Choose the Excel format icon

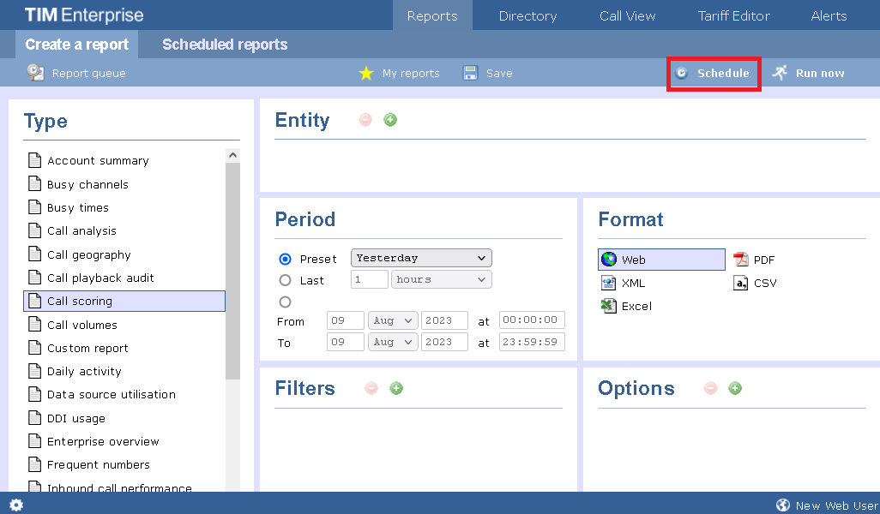[x=609, y=306]
